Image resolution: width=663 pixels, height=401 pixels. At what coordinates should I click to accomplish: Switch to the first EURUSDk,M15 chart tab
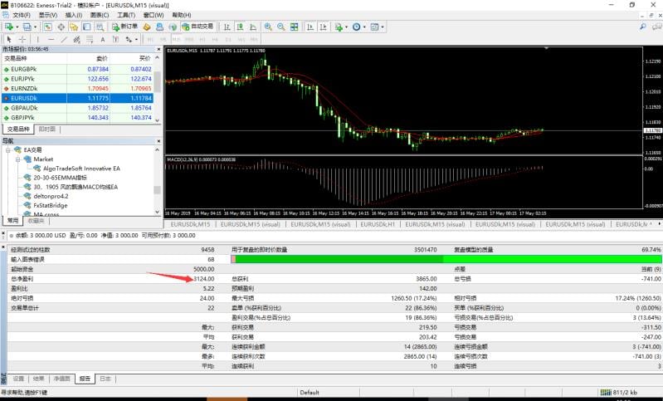tap(190, 224)
